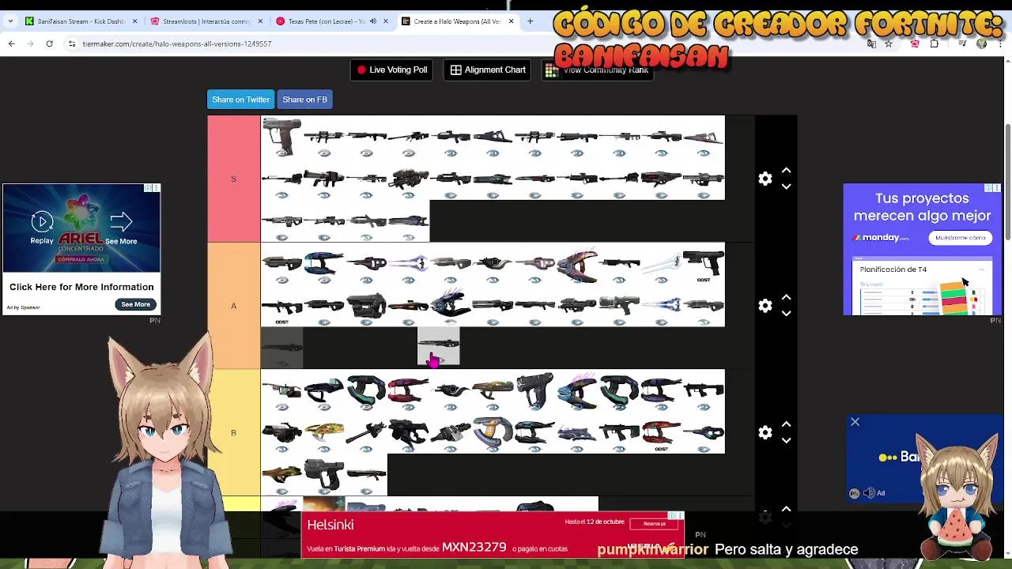Share the tier list on Twitter

pos(240,100)
